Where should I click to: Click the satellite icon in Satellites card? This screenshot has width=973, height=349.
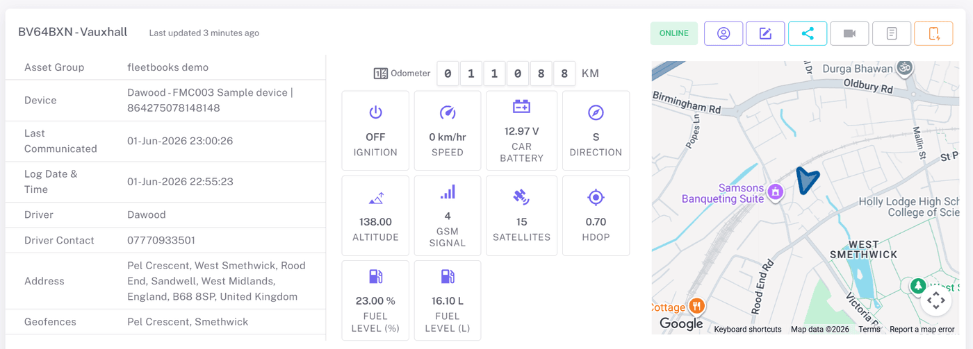click(521, 198)
